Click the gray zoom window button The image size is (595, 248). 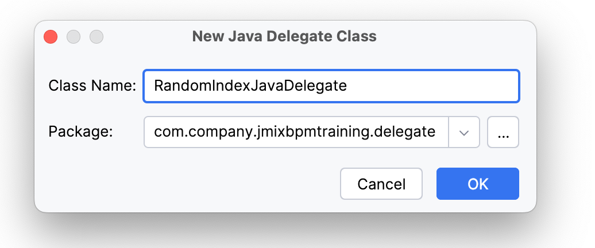click(x=96, y=37)
